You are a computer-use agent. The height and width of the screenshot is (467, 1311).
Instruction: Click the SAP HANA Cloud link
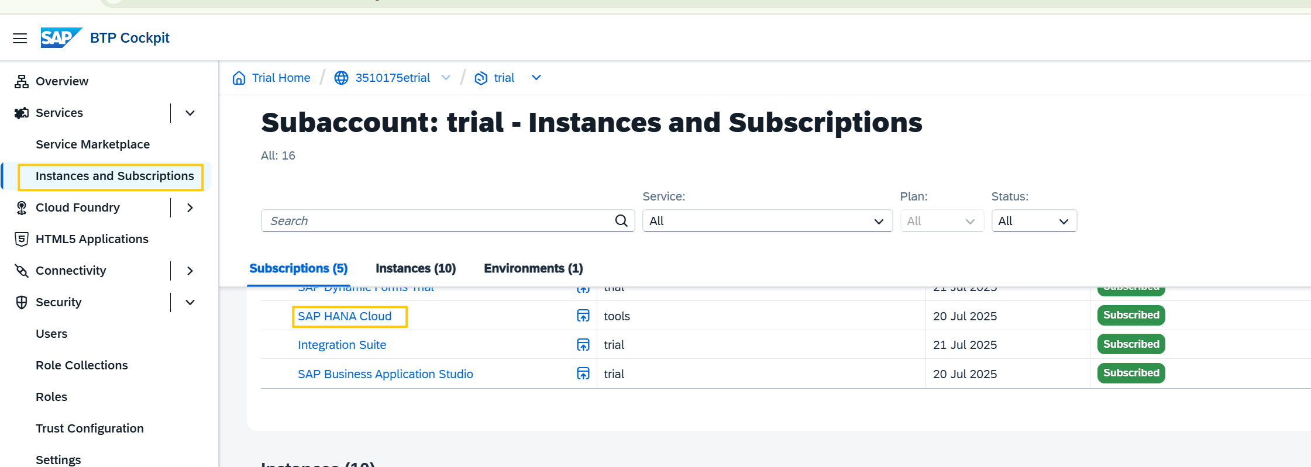pyautogui.click(x=345, y=316)
